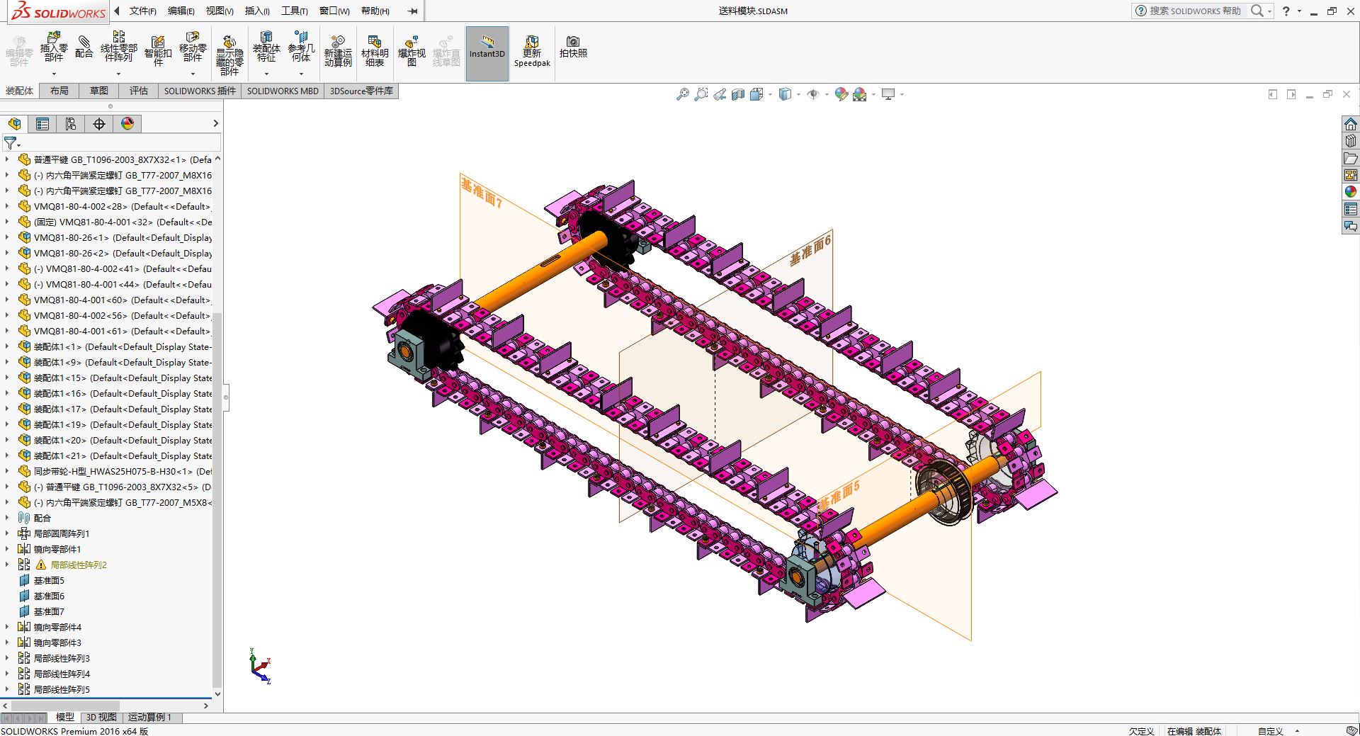Click View Orientation cube icon
This screenshot has width=1360, height=736.
coord(756,94)
